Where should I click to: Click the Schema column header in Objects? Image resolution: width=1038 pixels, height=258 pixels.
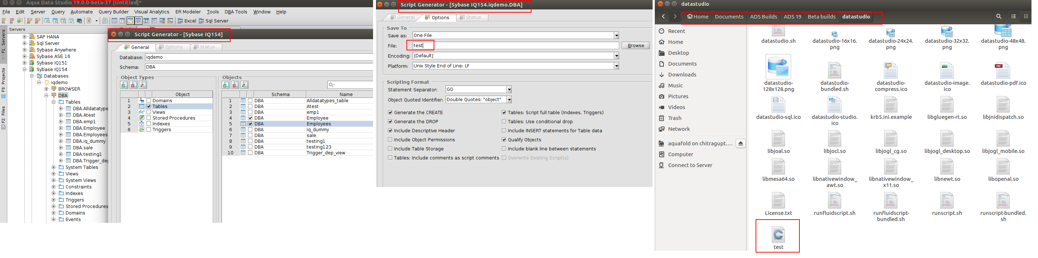[x=280, y=95]
